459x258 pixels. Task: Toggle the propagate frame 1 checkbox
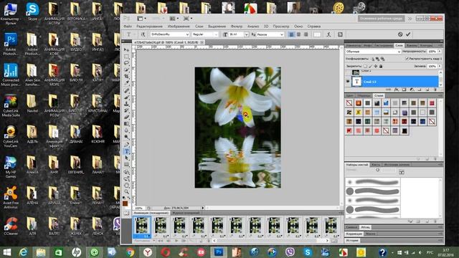coord(407,59)
